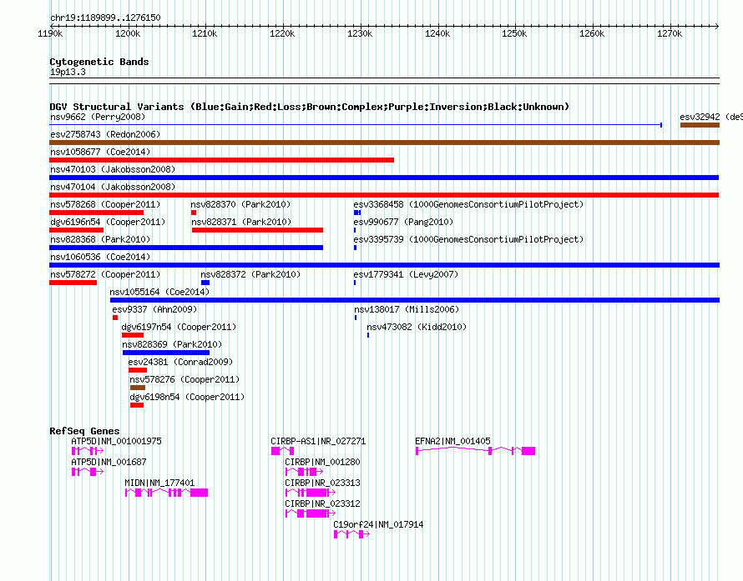The height and width of the screenshot is (581, 743).
Task: Click dgv6196n54 (Cooper2011) label
Action: (x=108, y=222)
